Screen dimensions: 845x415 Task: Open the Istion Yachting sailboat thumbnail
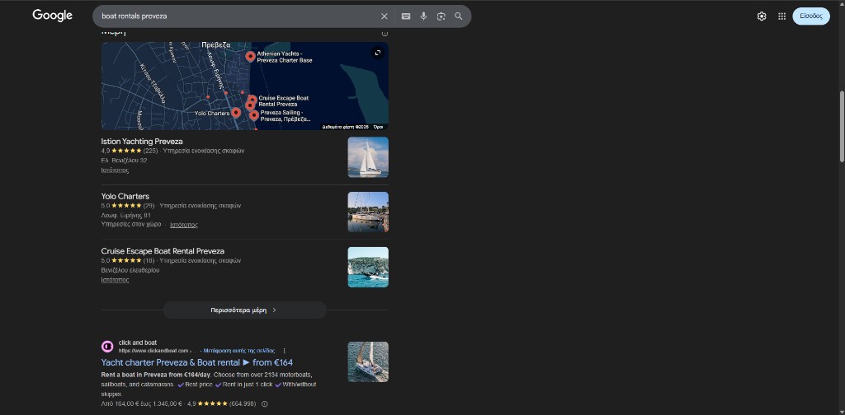click(368, 157)
